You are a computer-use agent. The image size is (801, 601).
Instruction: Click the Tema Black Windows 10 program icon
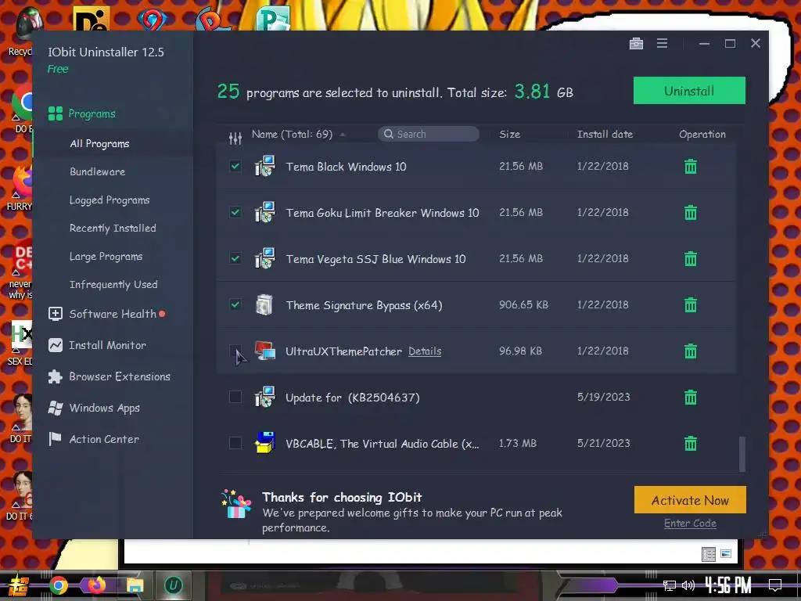264,166
